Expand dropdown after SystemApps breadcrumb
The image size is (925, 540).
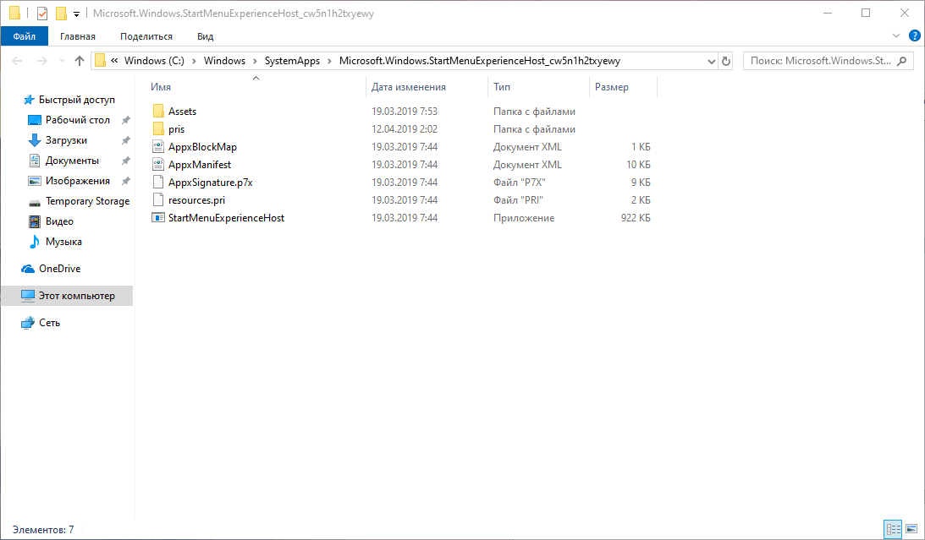(329, 61)
